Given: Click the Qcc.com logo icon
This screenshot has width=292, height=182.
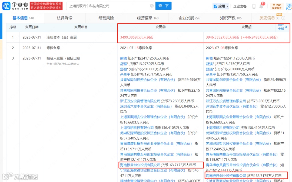Looking at the screenshot, I should point(6,6).
